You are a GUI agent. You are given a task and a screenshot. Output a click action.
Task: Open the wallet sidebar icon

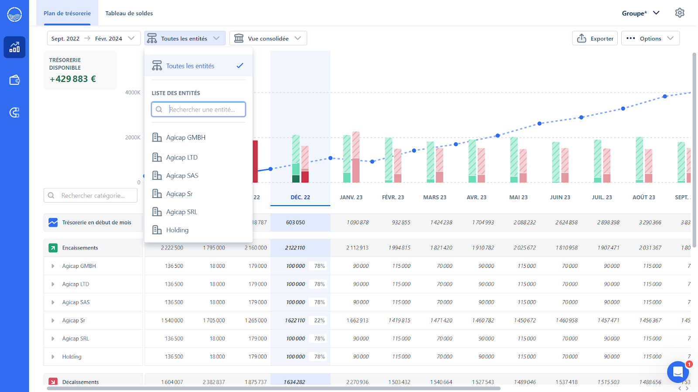(14, 80)
